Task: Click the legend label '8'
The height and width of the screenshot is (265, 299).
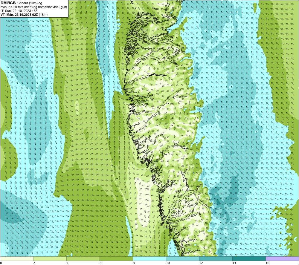Action: (134, 263)
